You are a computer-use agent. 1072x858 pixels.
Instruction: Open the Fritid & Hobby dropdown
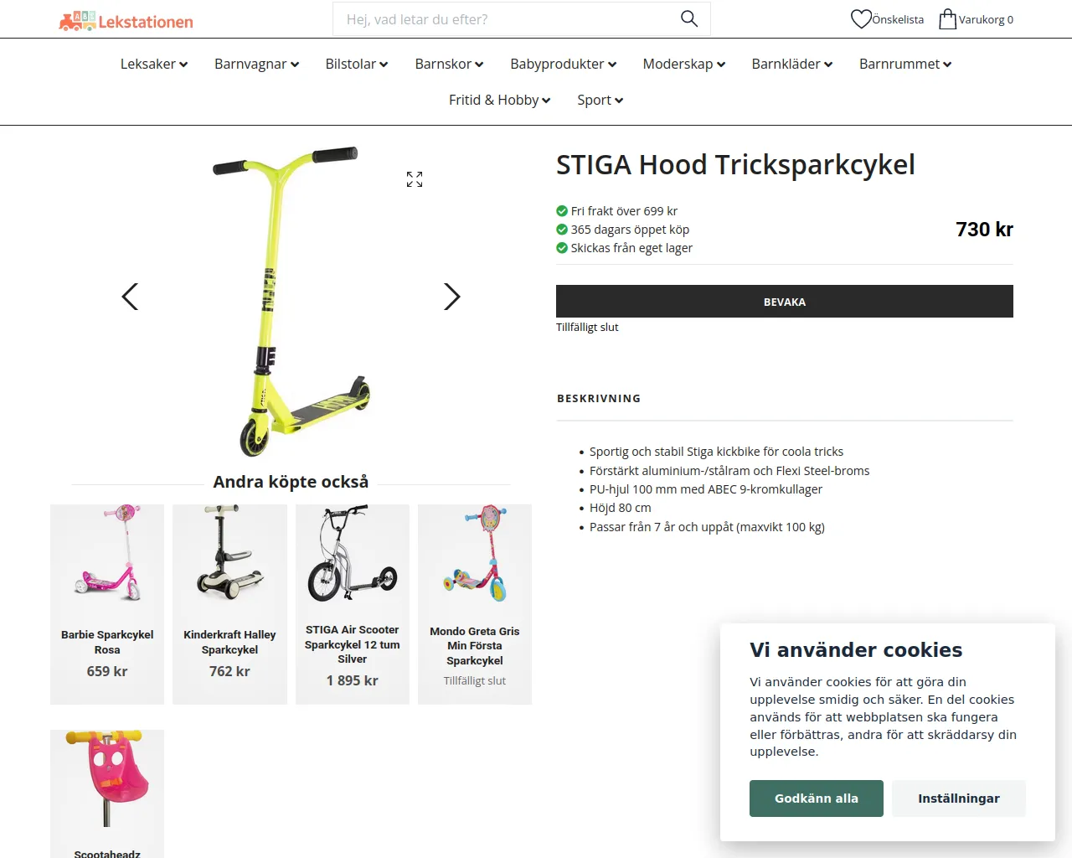[499, 100]
